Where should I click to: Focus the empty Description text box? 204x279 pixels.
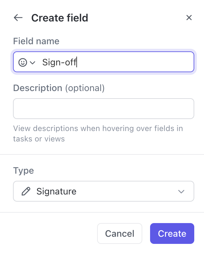point(103,109)
